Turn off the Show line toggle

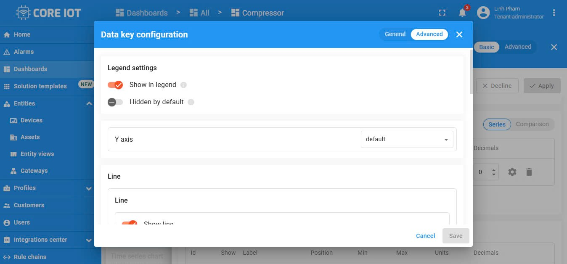pos(130,223)
